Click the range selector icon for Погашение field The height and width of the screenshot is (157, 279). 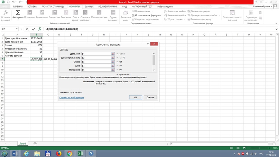click(x=113, y=70)
